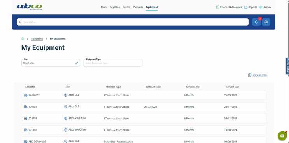The height and width of the screenshot is (143, 289).
Task: Click service due date 08/11/2024
Action: (x=231, y=119)
